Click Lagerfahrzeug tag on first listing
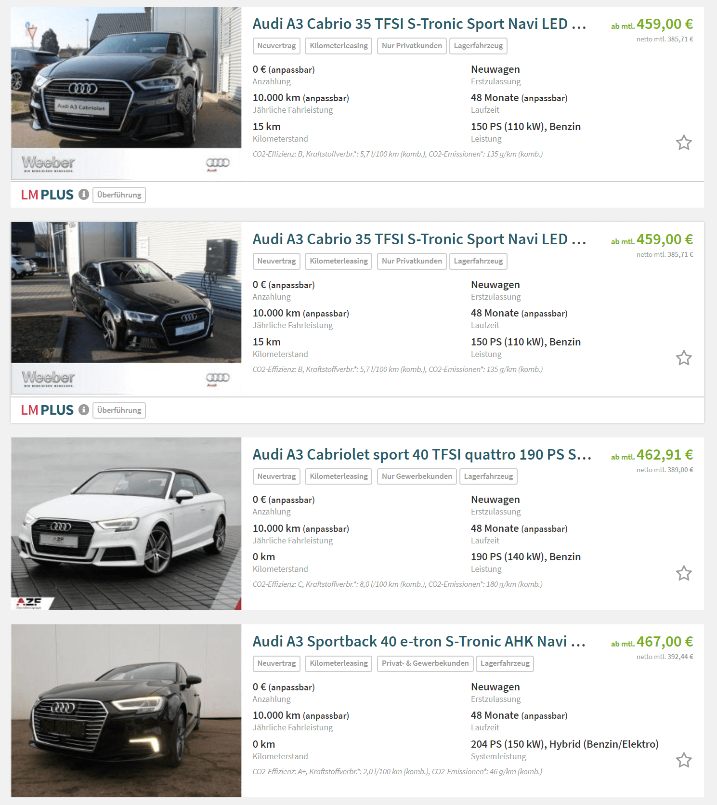The image size is (717, 805). [478, 46]
